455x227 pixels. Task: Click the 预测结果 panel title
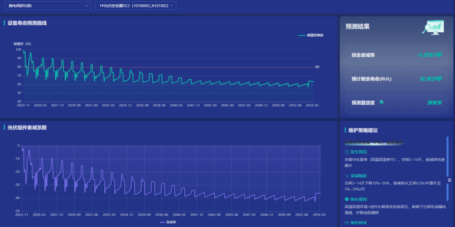click(x=357, y=26)
